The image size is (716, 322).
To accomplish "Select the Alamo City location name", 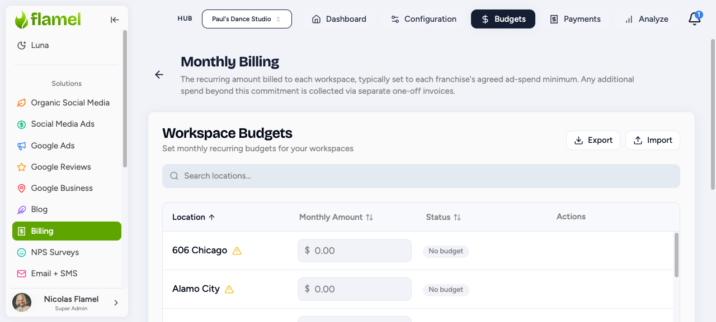I will [196, 289].
